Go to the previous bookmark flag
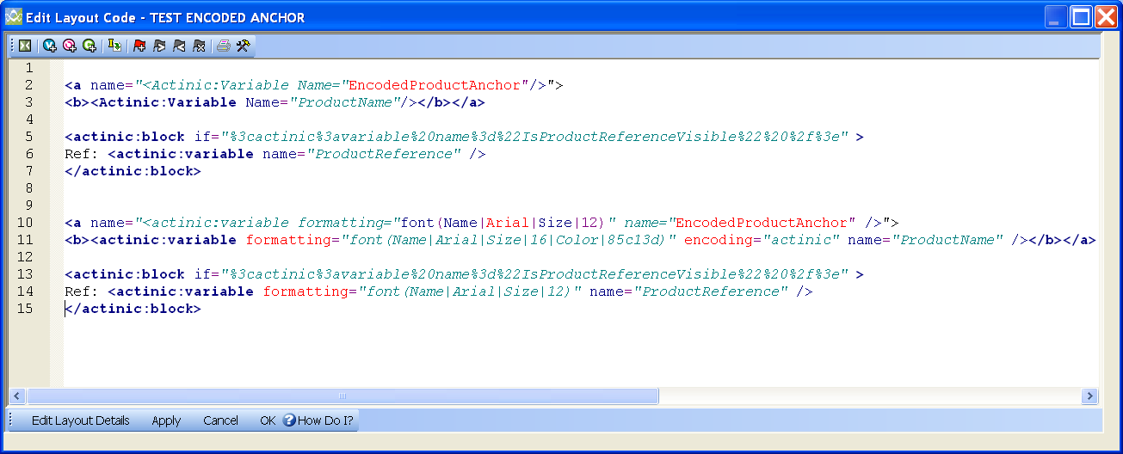 click(179, 46)
